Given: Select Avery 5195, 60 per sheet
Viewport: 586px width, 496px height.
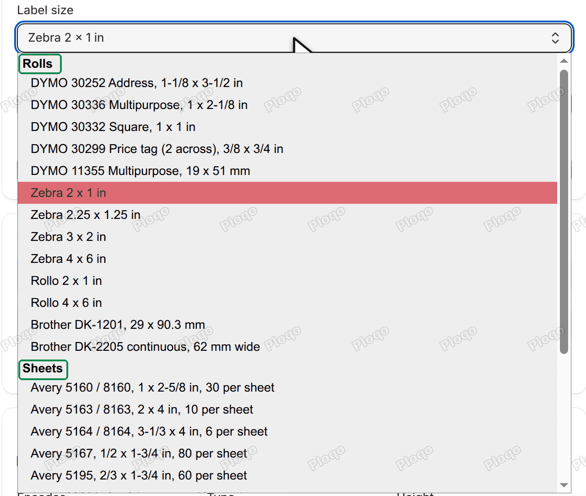Looking at the screenshot, I should click(x=288, y=475).
